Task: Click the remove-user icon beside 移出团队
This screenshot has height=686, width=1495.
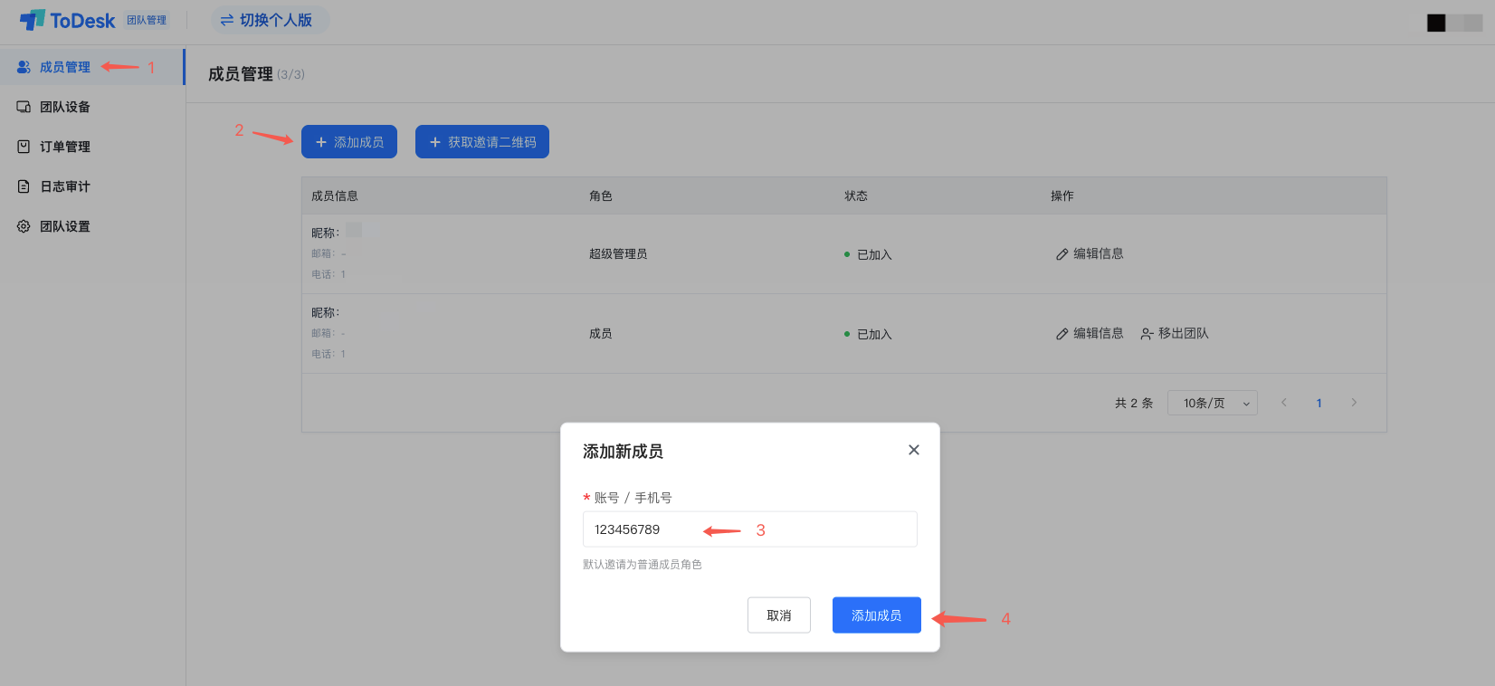Action: [1147, 334]
